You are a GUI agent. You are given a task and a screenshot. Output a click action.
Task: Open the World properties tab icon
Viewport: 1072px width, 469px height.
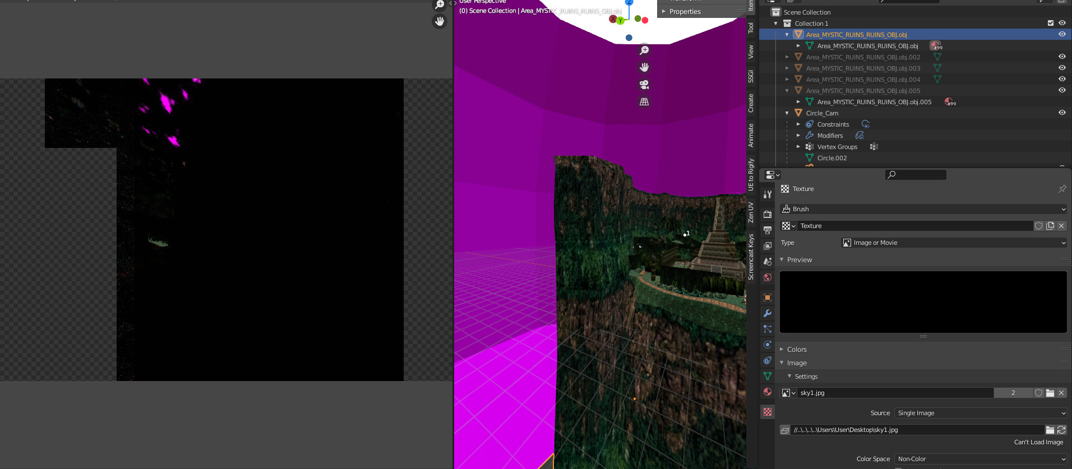tap(768, 277)
